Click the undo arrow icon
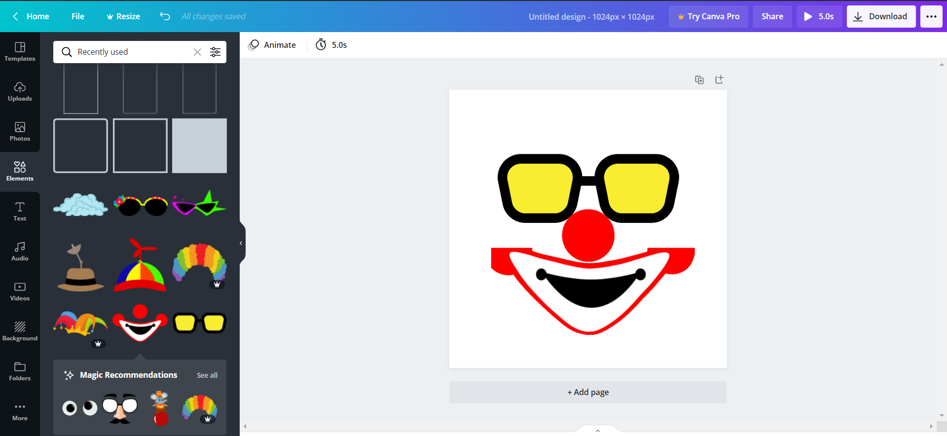Image resolution: width=947 pixels, height=436 pixels. [x=165, y=16]
